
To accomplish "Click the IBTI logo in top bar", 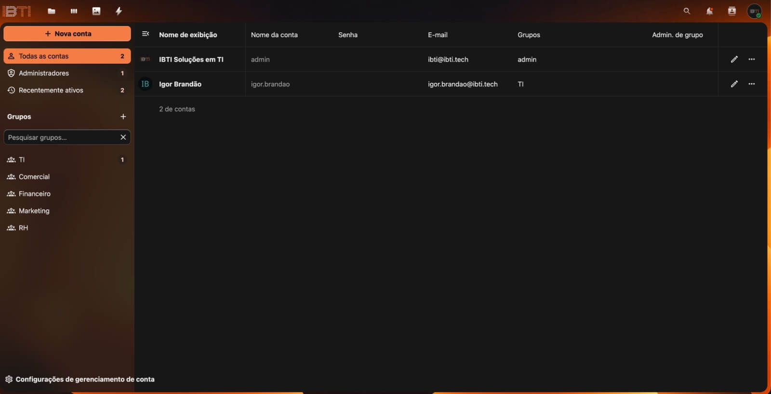I will [17, 11].
